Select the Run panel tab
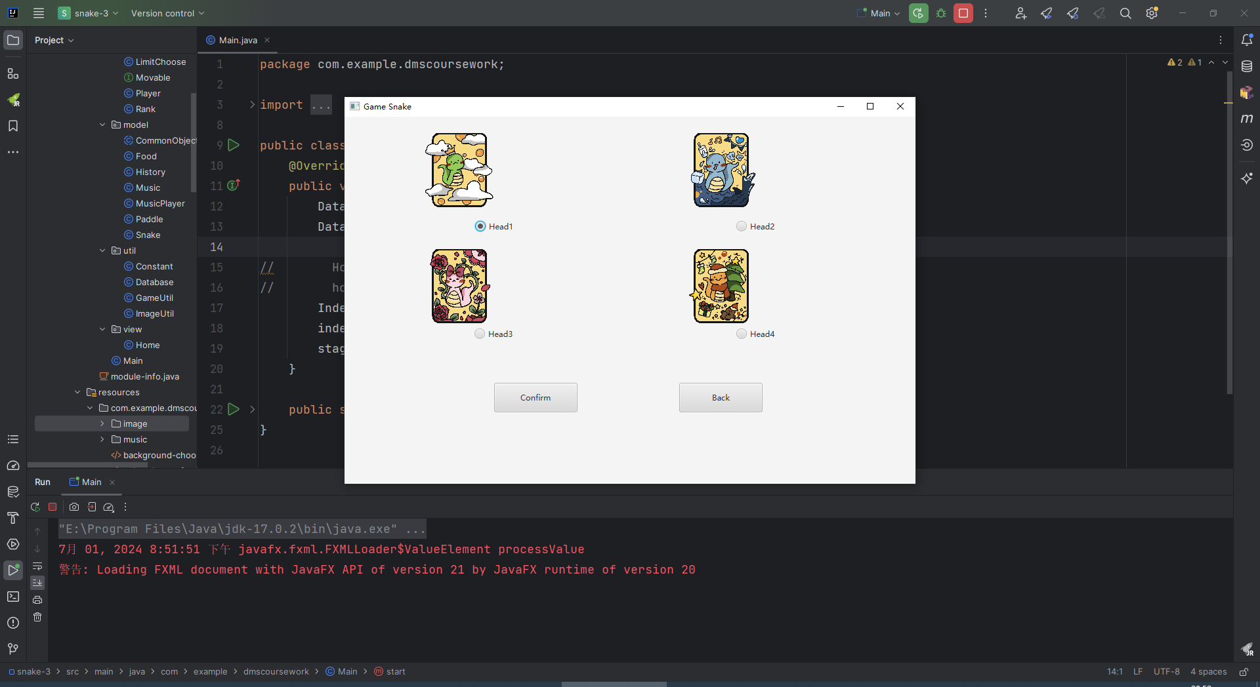The height and width of the screenshot is (687, 1260). point(43,482)
